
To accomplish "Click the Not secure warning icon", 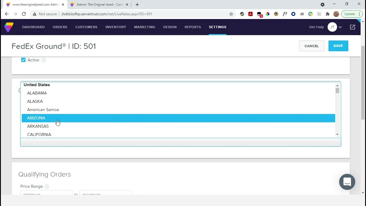I will click(x=35, y=14).
